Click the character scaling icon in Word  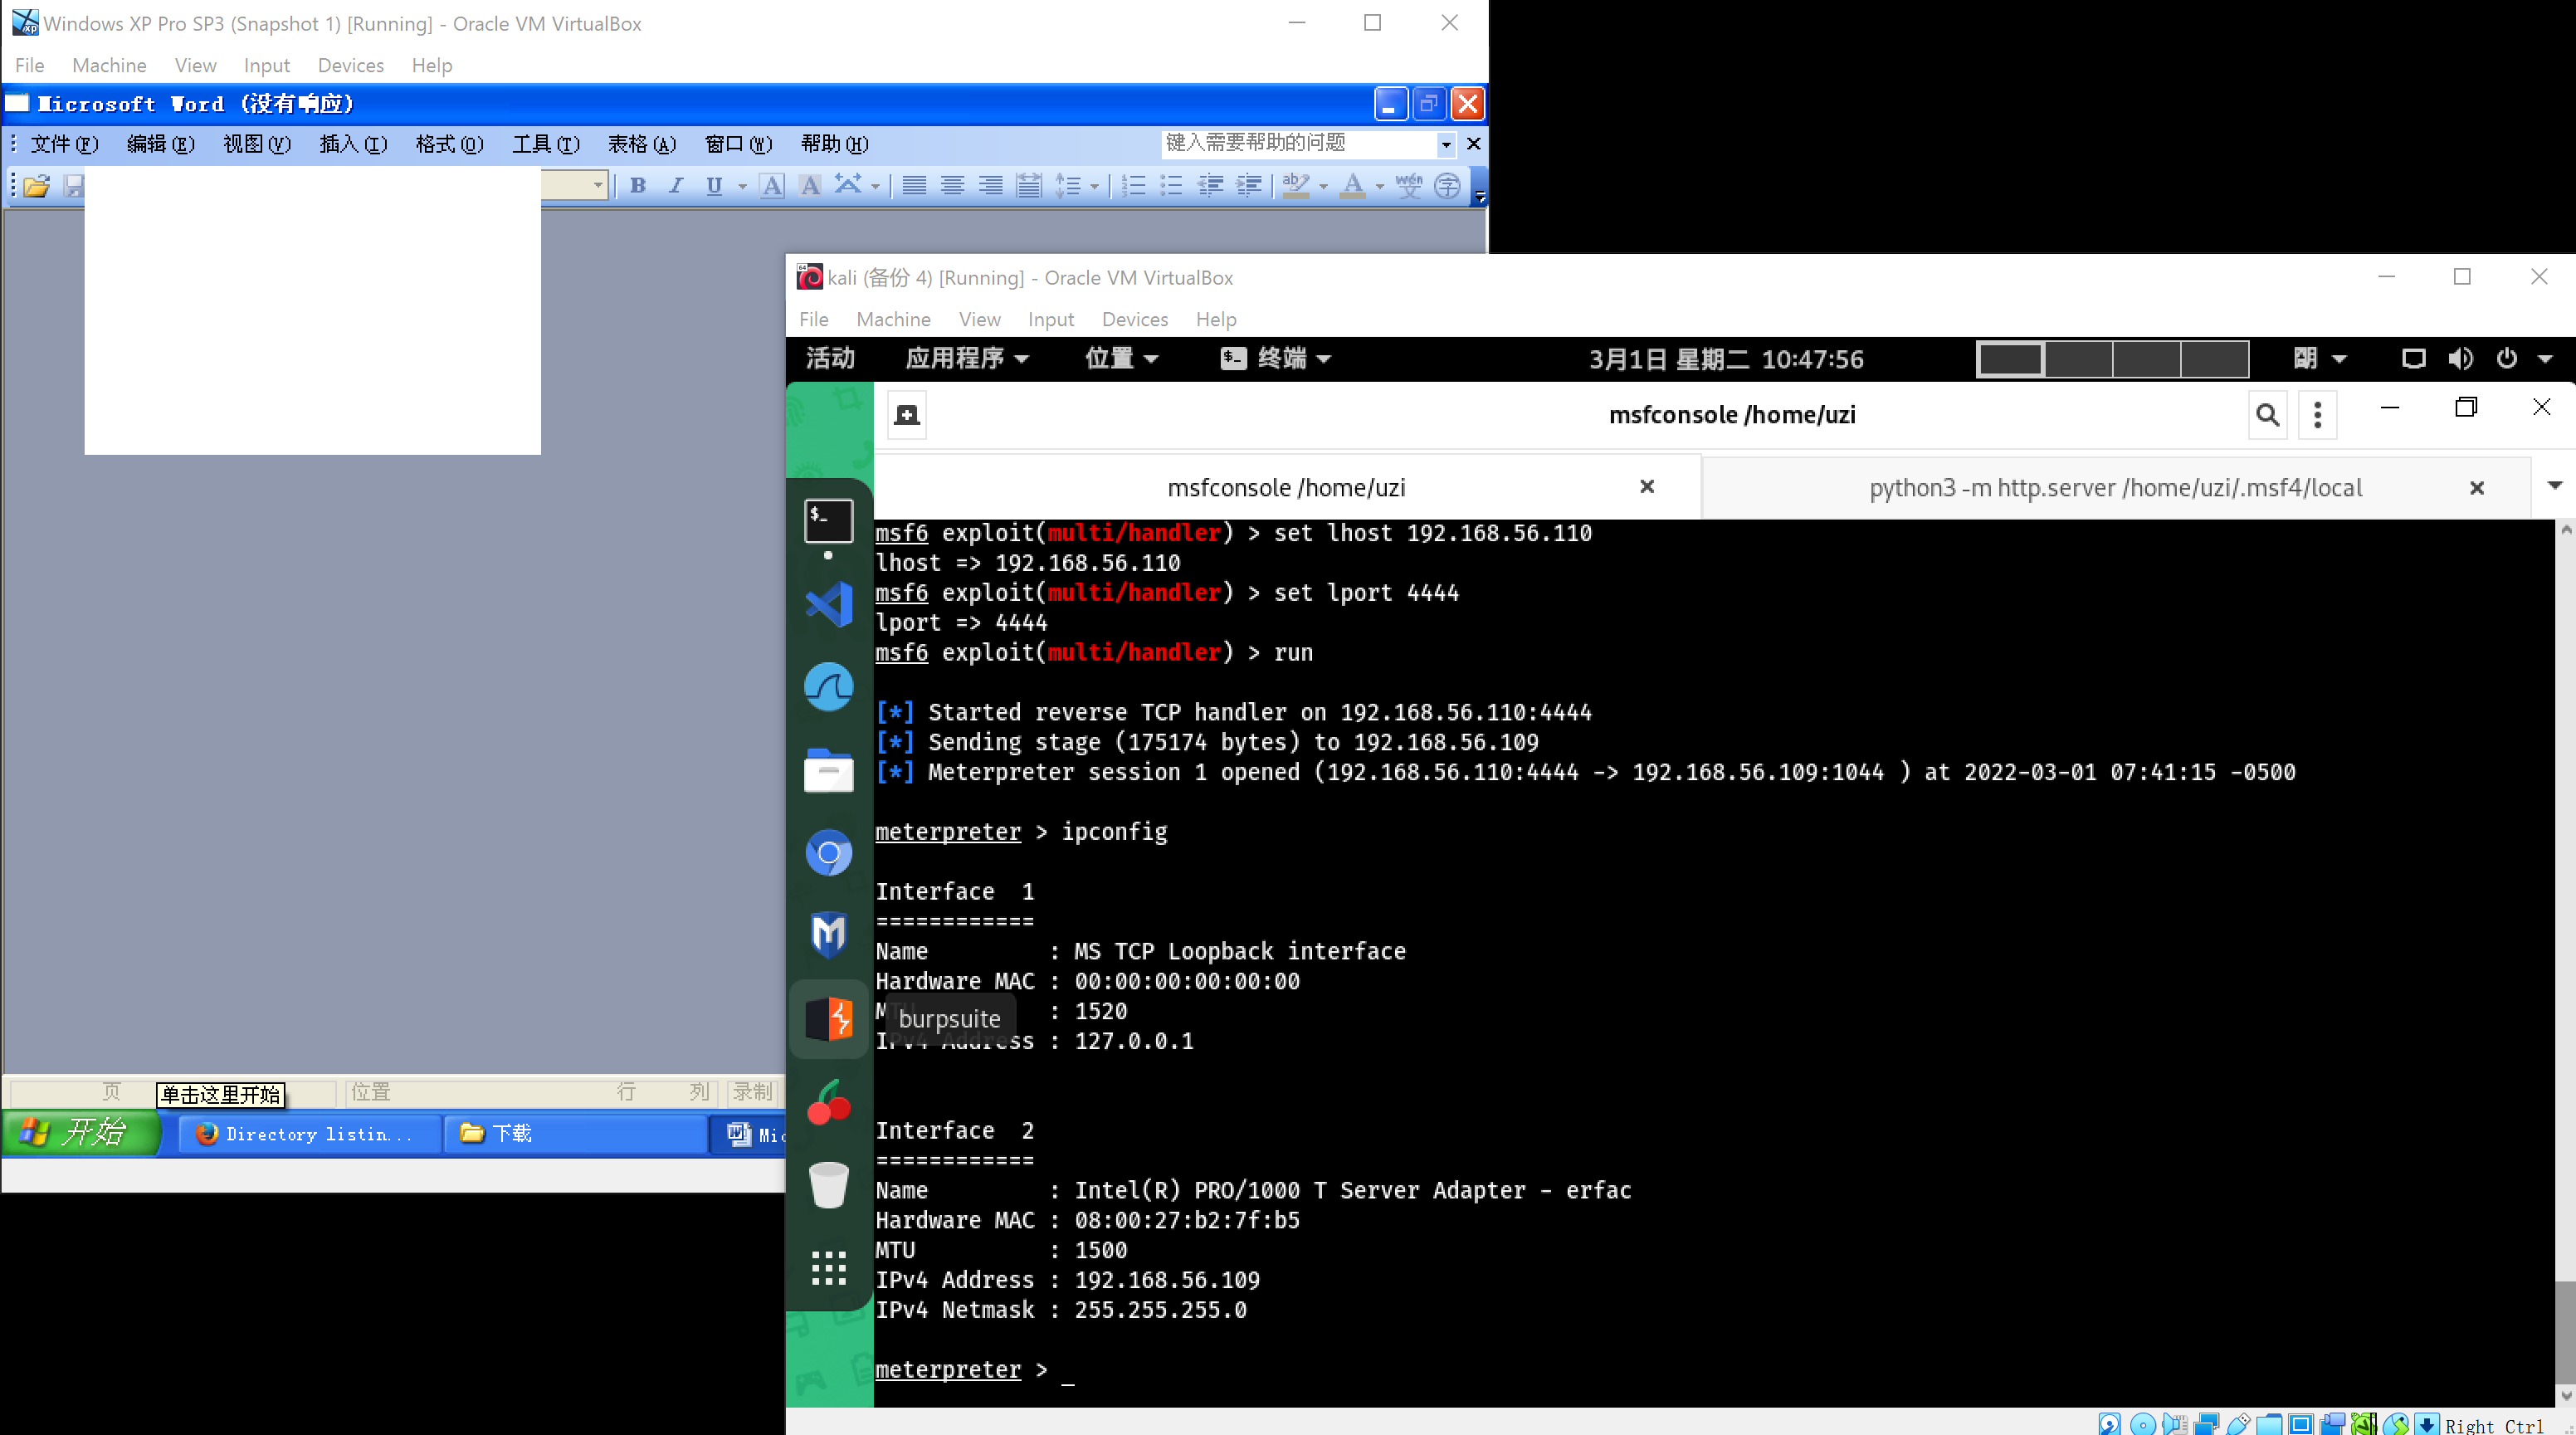[848, 186]
